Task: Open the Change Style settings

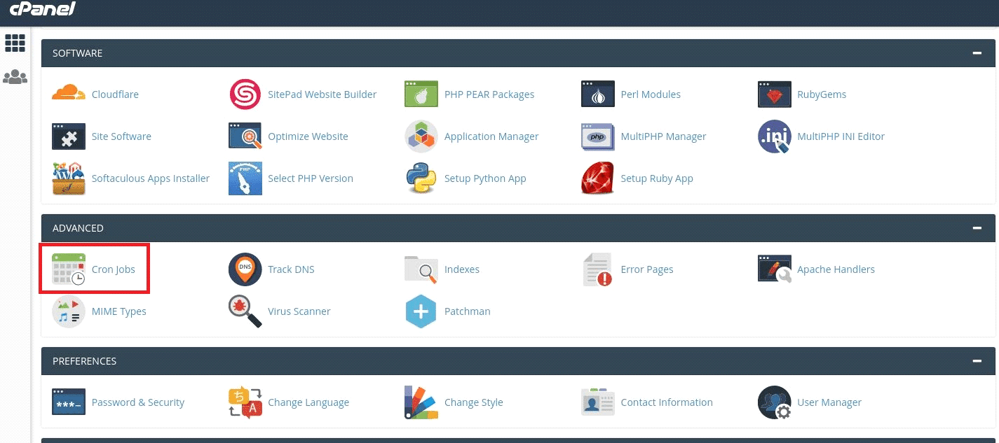Action: (x=474, y=402)
